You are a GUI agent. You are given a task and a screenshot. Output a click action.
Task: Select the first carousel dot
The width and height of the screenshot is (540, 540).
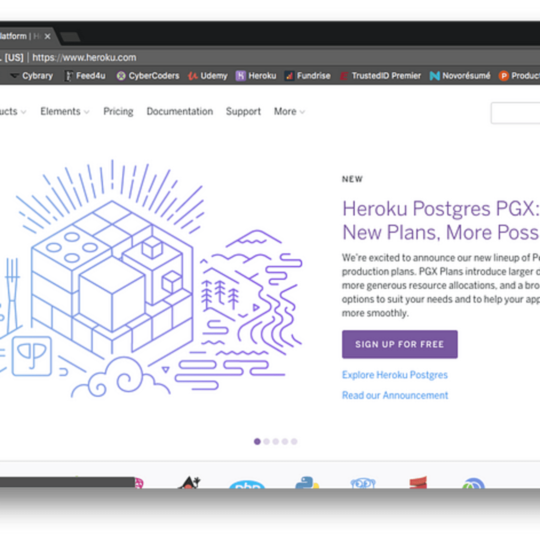pos(257,441)
